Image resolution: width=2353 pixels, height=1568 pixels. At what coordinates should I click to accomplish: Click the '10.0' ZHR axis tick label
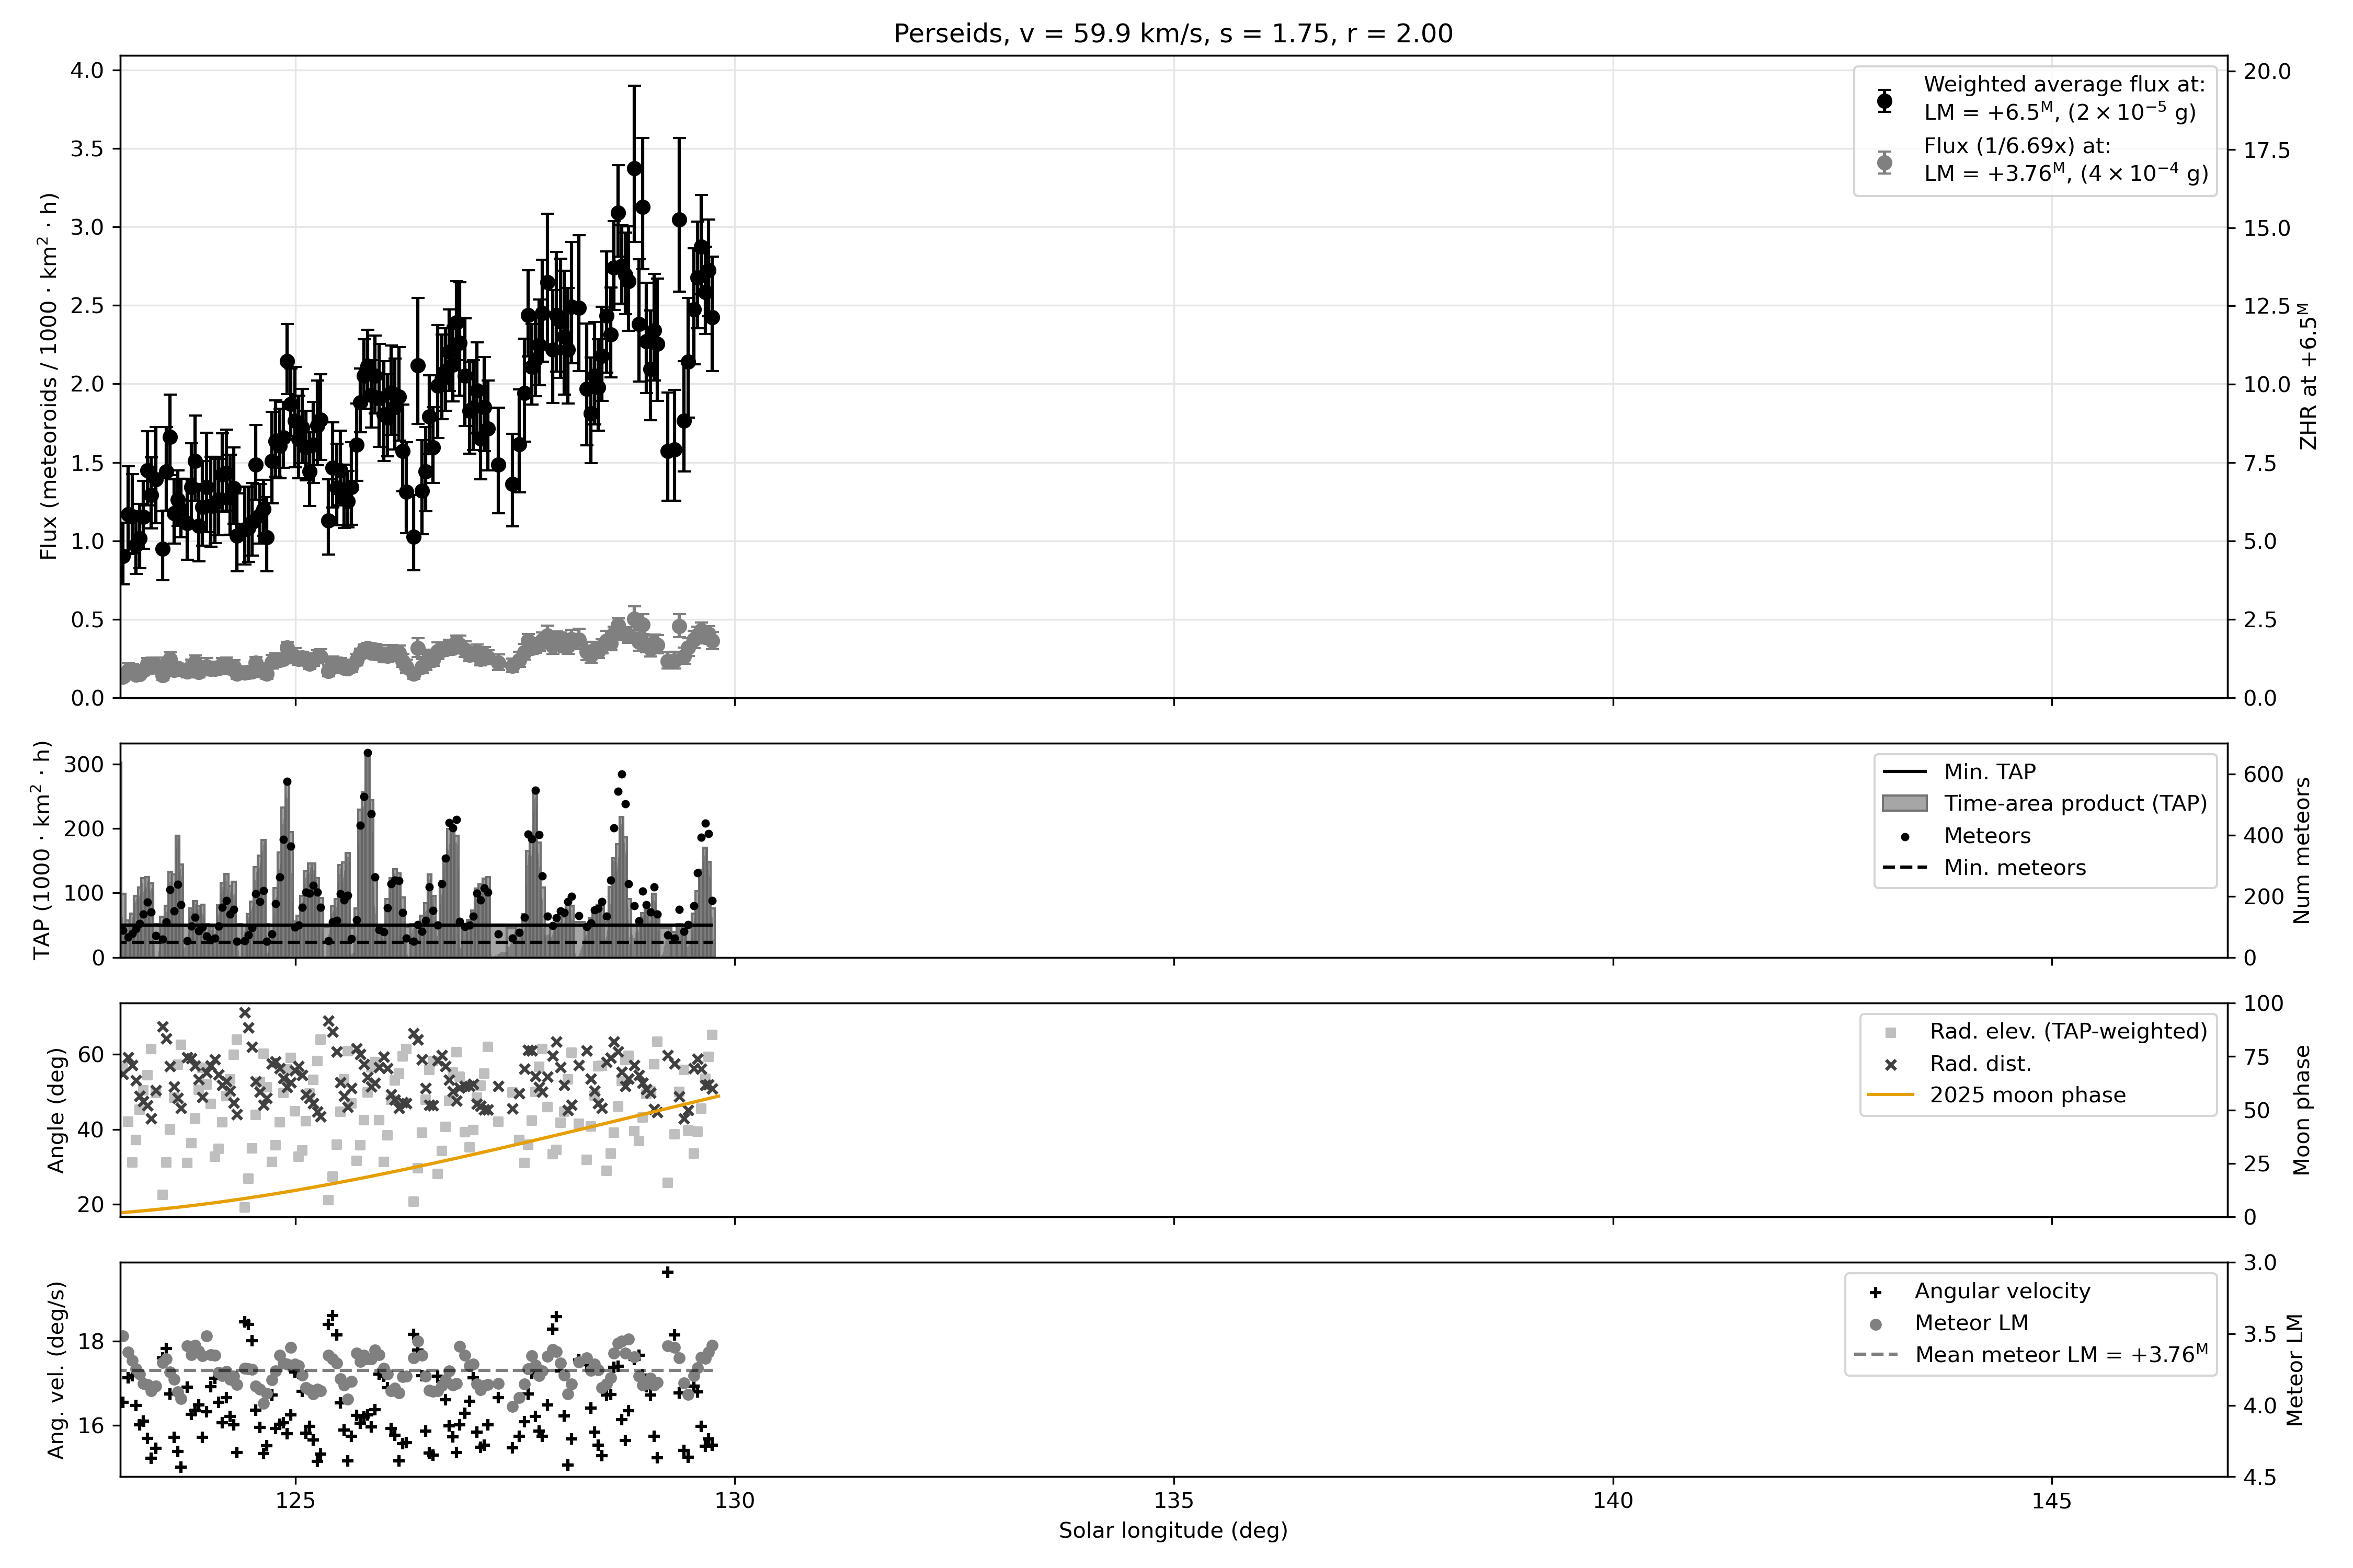click(x=2267, y=384)
